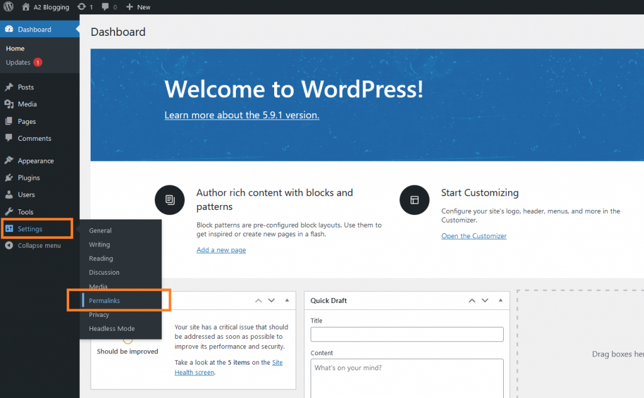Move Quick Draft widget up

point(472,301)
